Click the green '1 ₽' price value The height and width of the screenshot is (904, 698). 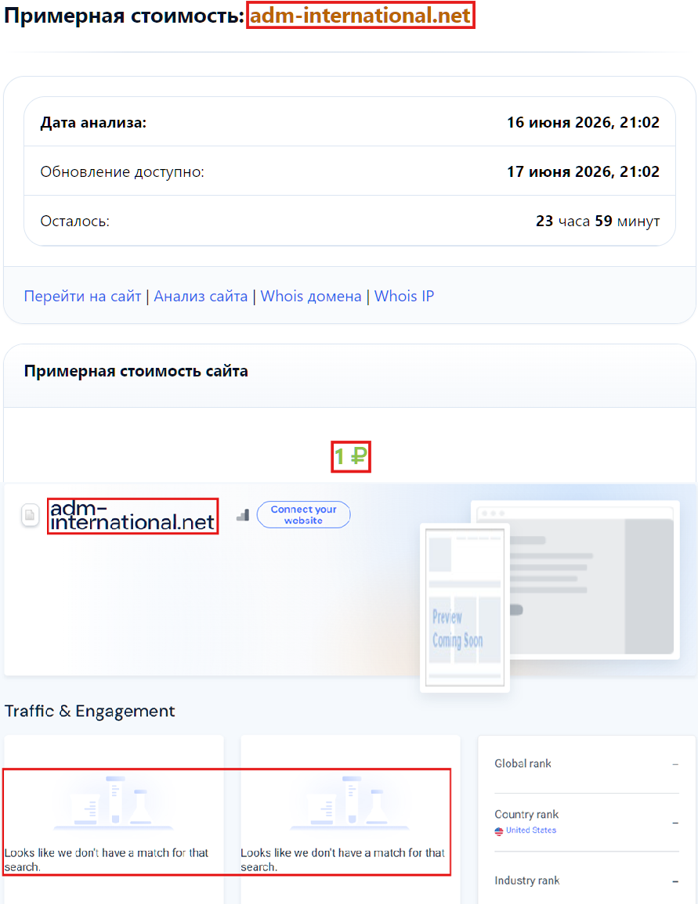pyautogui.click(x=351, y=456)
